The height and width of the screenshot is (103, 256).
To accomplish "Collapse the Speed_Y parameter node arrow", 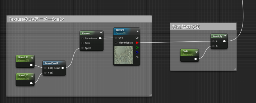I will [32, 76].
